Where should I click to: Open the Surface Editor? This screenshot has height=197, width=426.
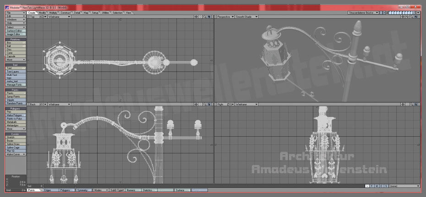point(16,31)
